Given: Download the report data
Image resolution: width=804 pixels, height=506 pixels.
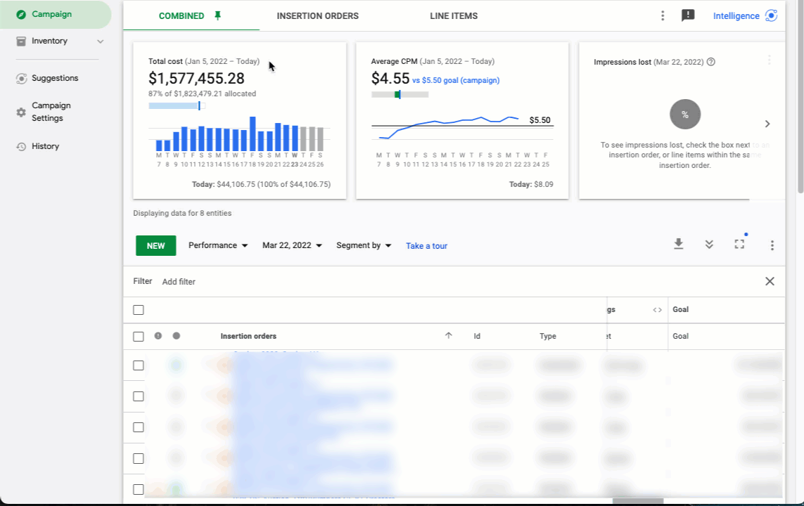Looking at the screenshot, I should [x=678, y=244].
